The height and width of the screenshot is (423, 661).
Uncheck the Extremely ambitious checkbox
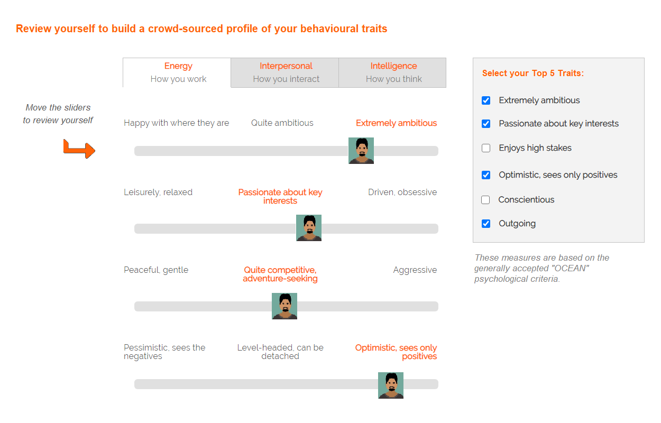tap(486, 100)
